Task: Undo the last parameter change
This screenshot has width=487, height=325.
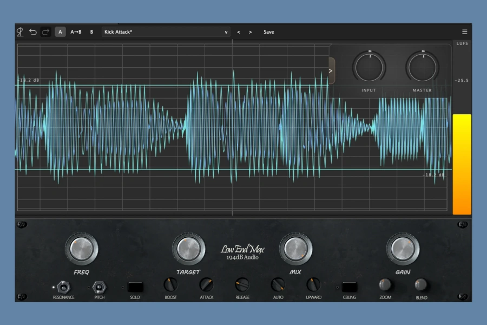Action: point(33,32)
